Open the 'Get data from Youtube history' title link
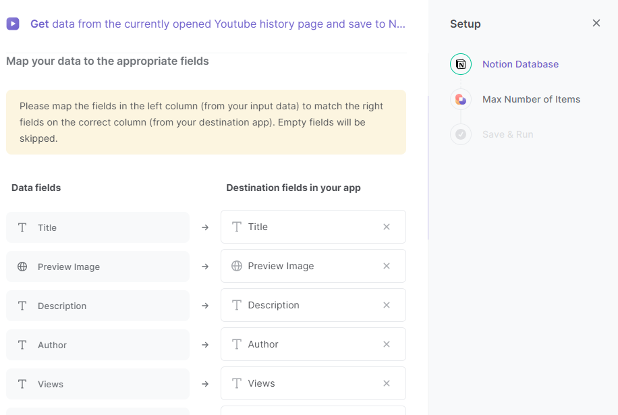The height and width of the screenshot is (415, 618). point(217,24)
